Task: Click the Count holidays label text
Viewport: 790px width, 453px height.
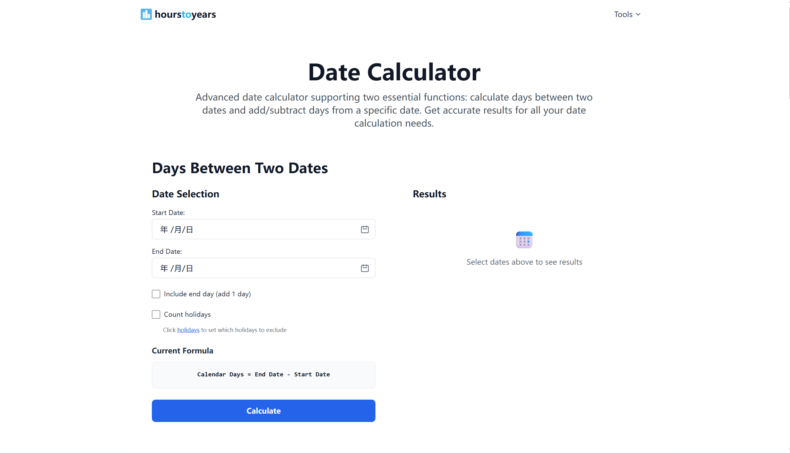Action: pos(188,314)
